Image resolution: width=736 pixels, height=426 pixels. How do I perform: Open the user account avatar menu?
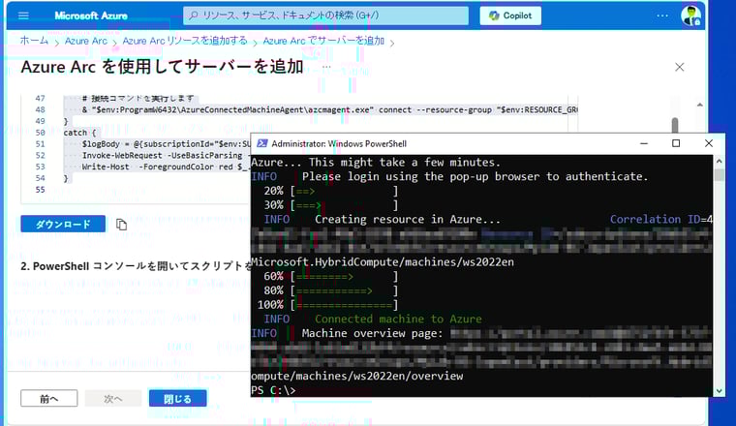pos(690,15)
